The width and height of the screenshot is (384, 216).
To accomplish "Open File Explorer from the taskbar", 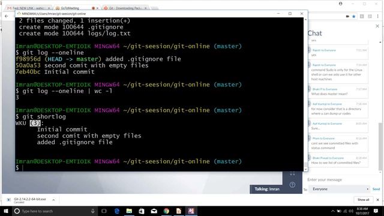I will tap(129, 211).
